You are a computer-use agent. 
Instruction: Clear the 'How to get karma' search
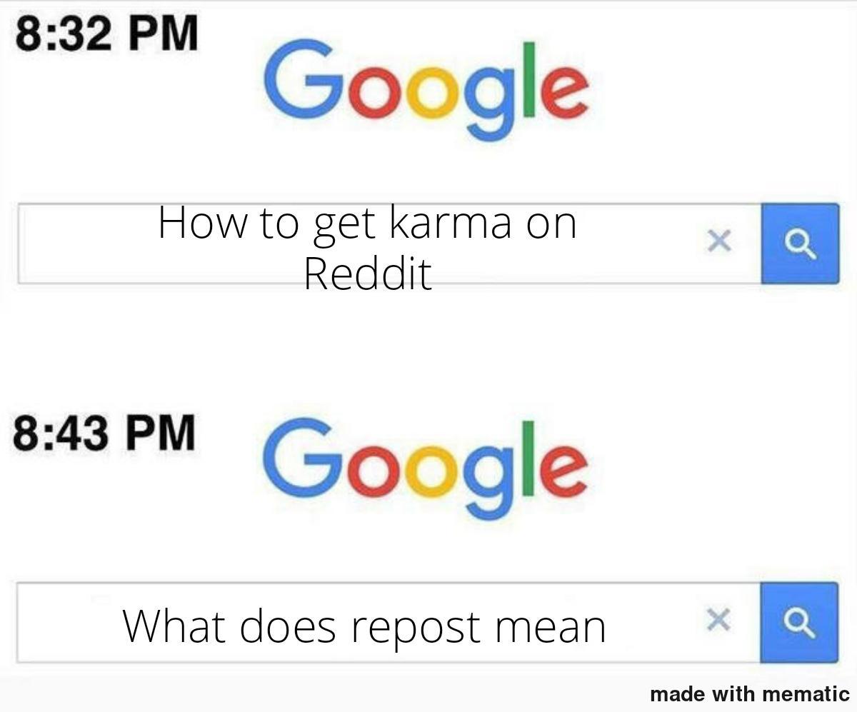719,243
